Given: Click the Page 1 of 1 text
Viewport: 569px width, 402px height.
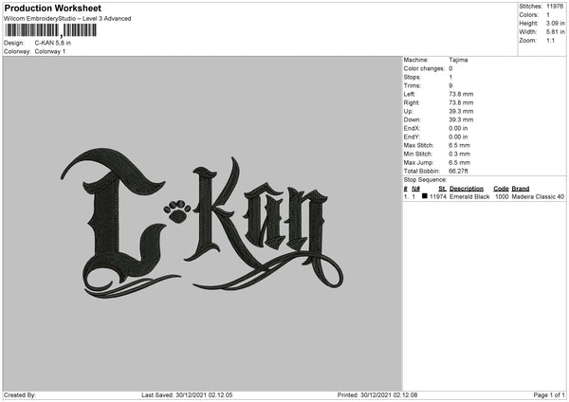Looking at the screenshot, I should click(x=549, y=395).
